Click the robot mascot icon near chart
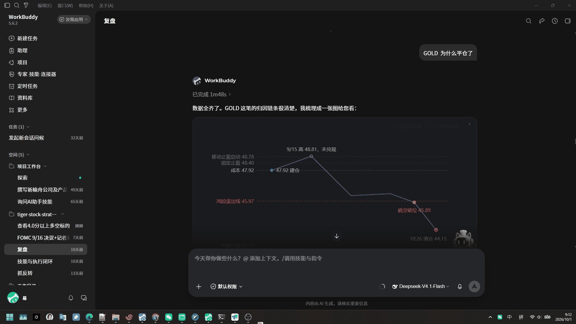The height and width of the screenshot is (324, 576). click(x=463, y=238)
